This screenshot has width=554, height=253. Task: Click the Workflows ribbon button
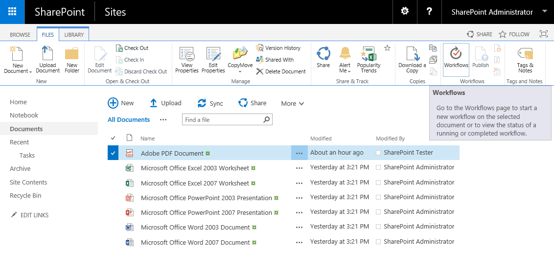(x=456, y=60)
